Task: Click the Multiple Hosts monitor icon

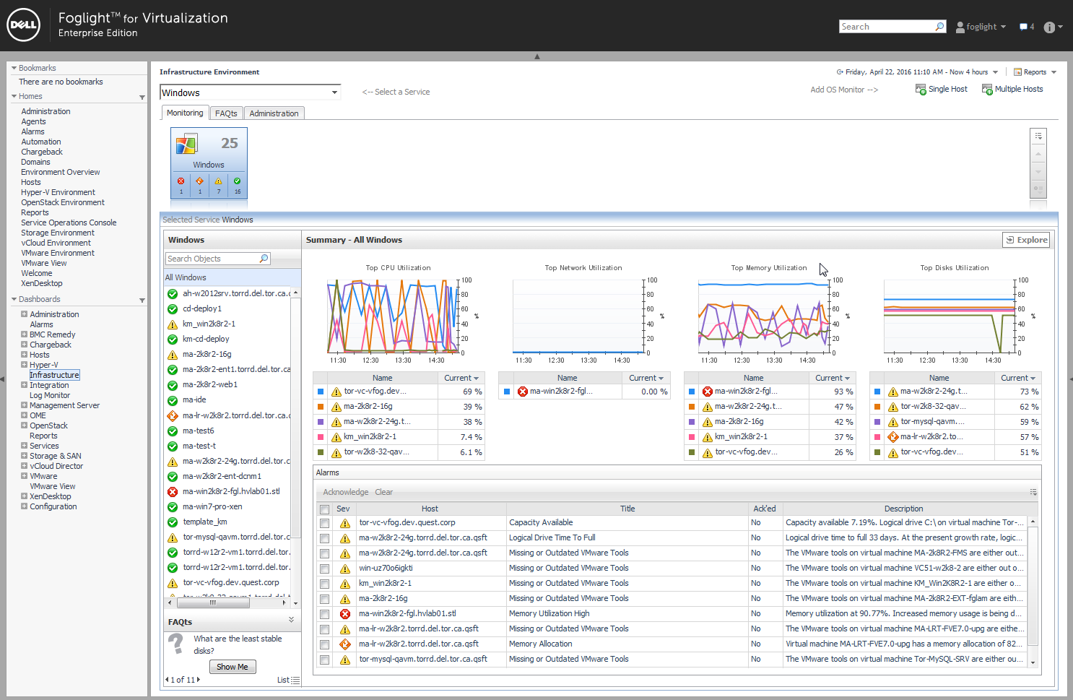Action: (x=987, y=90)
